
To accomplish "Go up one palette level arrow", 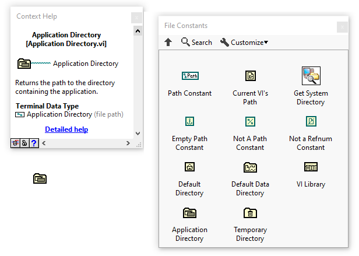I will [x=168, y=42].
